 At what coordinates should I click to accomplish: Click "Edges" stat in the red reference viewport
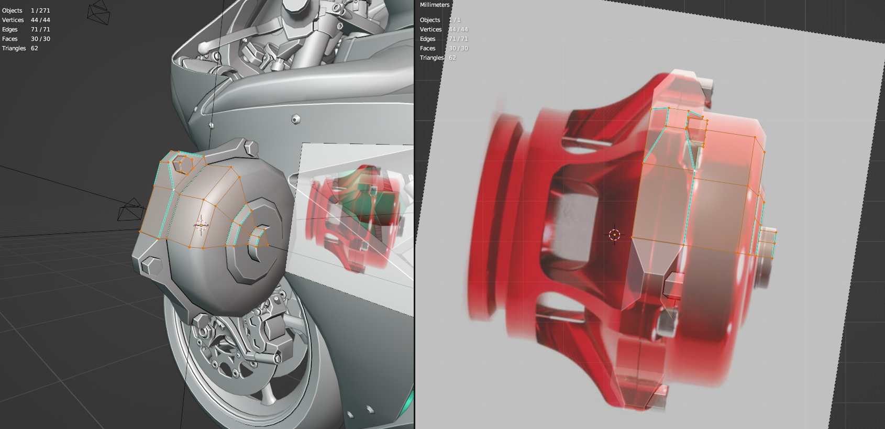pos(444,39)
